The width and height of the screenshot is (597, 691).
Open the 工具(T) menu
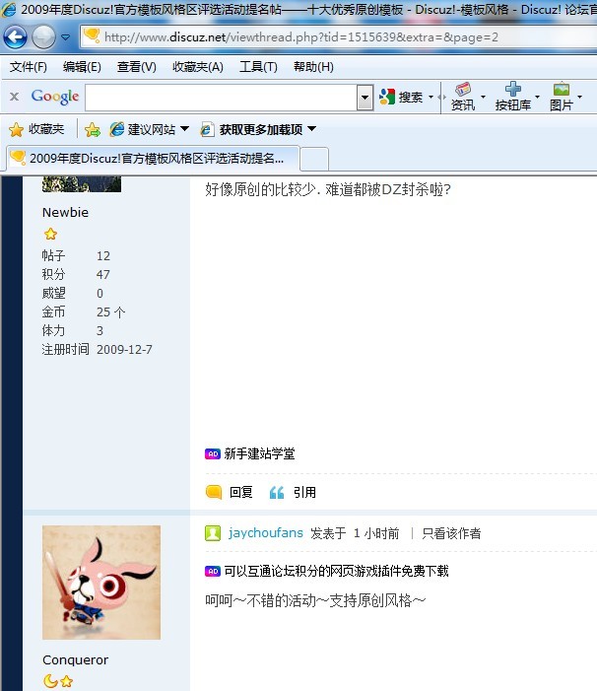coord(258,67)
